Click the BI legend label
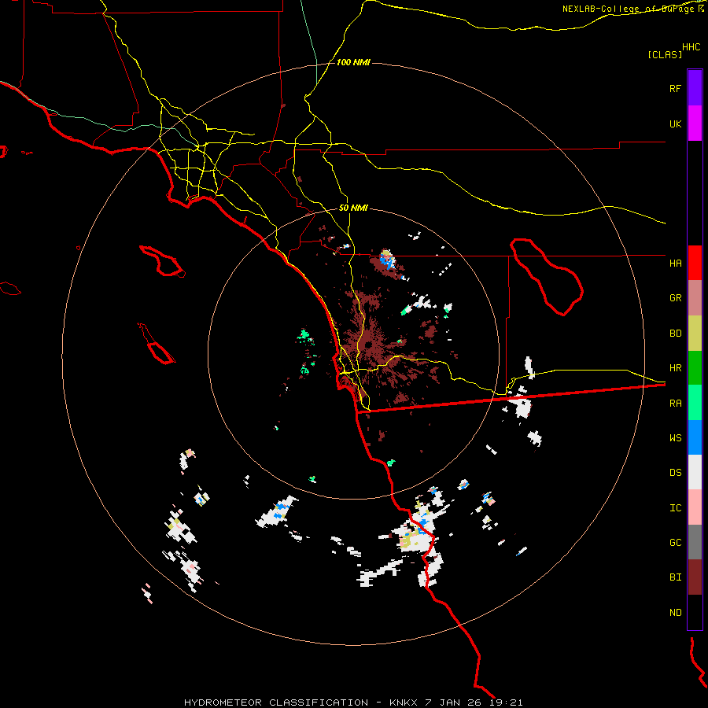 (x=675, y=577)
